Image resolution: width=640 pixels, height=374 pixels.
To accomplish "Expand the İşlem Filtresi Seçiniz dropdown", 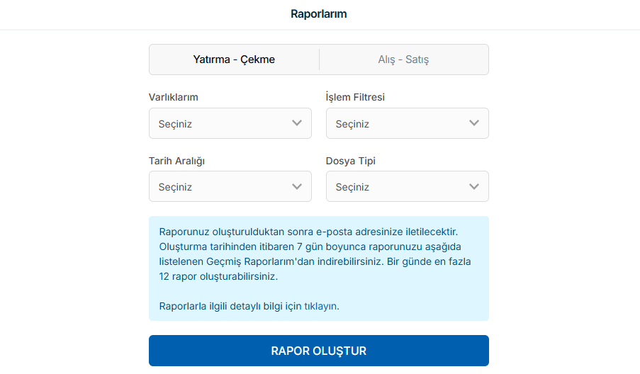I will [407, 123].
